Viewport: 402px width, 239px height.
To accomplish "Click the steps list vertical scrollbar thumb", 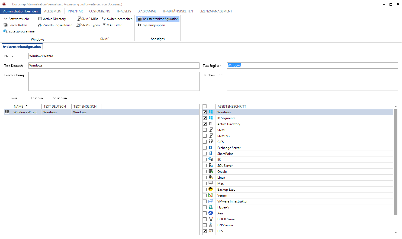I will [395, 162].
